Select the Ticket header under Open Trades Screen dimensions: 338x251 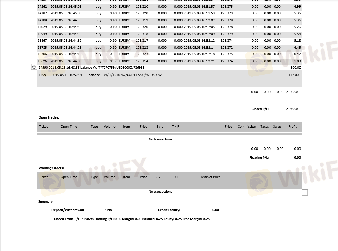[x=43, y=127]
